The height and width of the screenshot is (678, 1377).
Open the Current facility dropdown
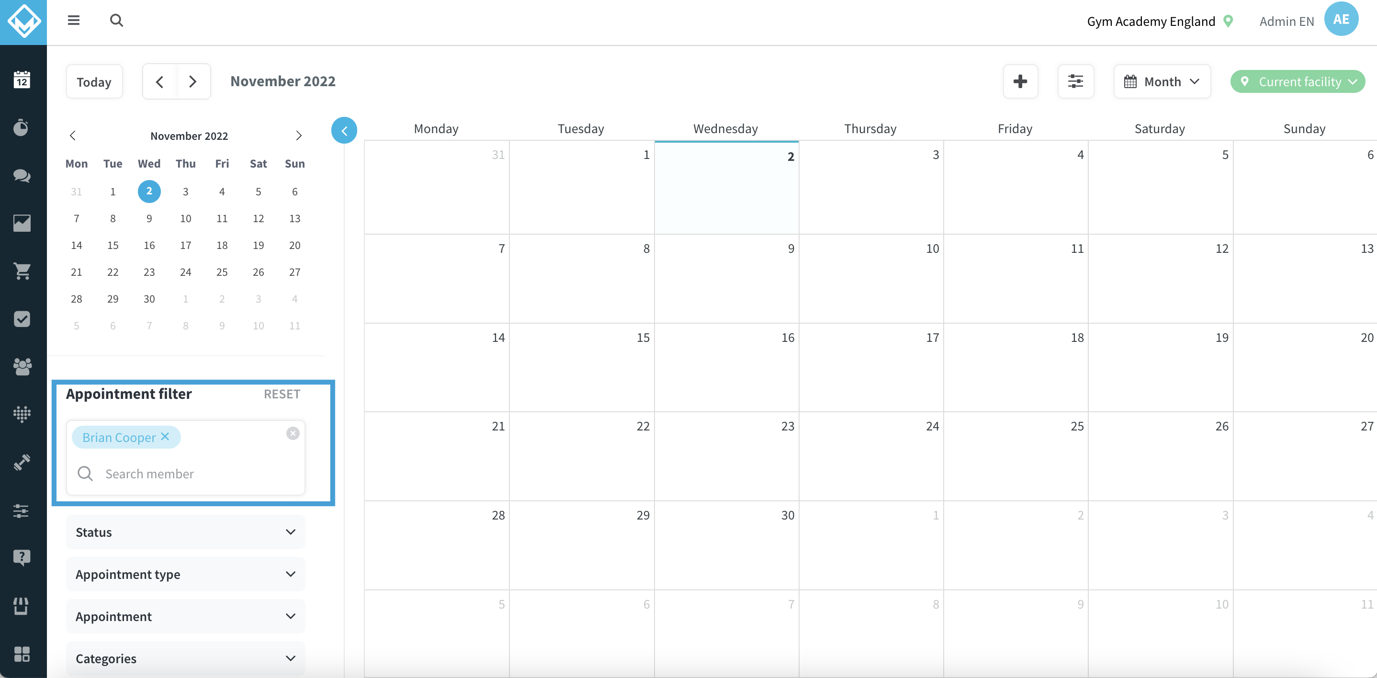click(x=1298, y=82)
